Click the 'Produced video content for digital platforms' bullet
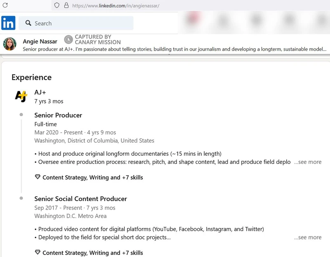This screenshot has height=257, width=330. pyautogui.click(x=149, y=229)
